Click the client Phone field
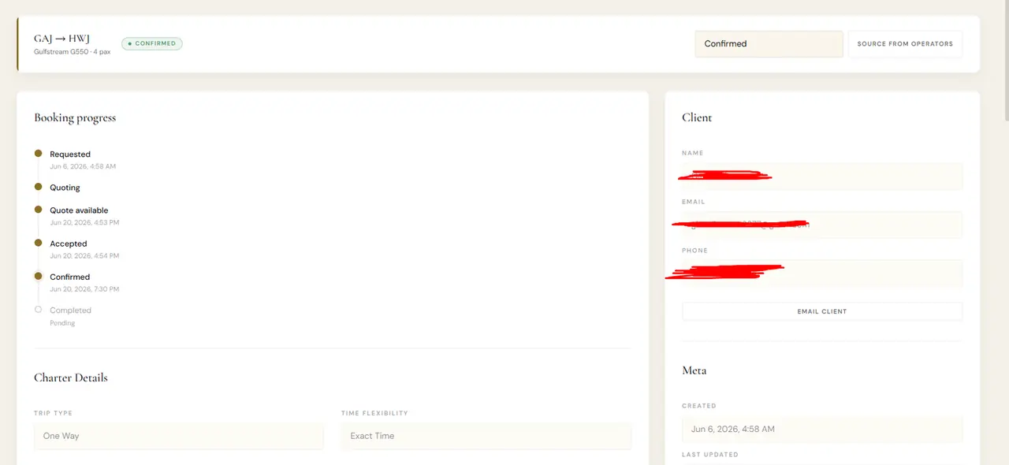Image resolution: width=1009 pixels, height=465 pixels. (x=822, y=273)
